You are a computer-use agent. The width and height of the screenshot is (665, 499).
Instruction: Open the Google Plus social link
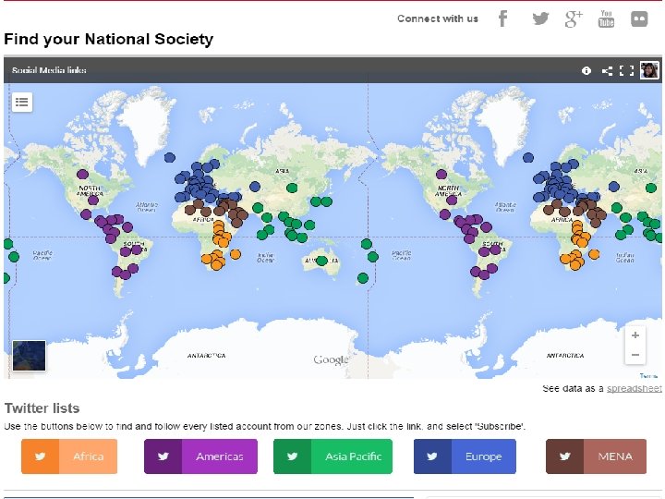574,19
